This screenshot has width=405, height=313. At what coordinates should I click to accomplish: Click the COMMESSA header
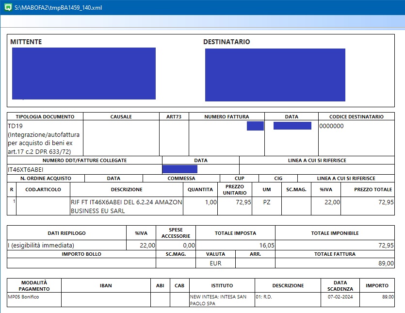(x=181, y=179)
